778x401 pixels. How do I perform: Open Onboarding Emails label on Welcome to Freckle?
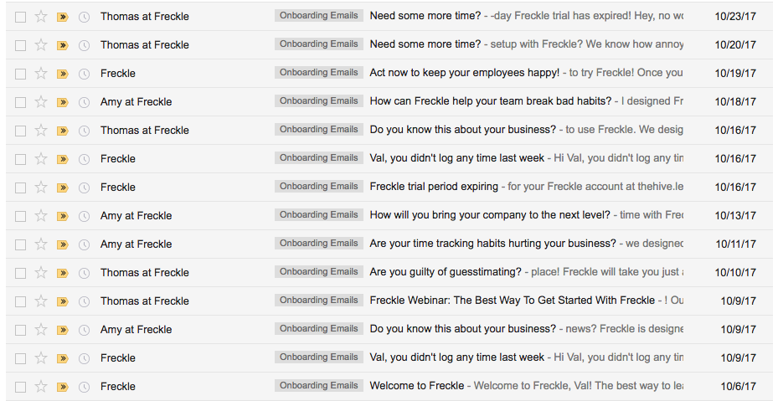pyautogui.click(x=318, y=386)
